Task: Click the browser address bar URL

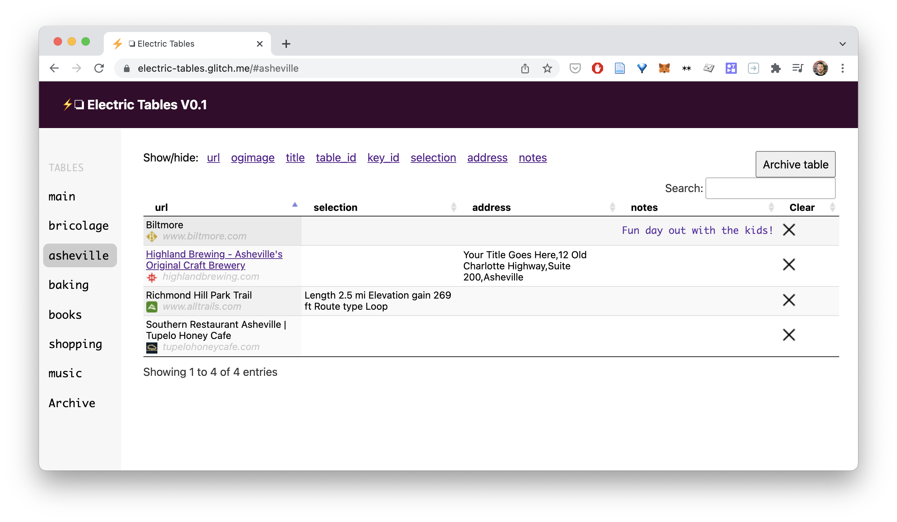Action: click(218, 68)
